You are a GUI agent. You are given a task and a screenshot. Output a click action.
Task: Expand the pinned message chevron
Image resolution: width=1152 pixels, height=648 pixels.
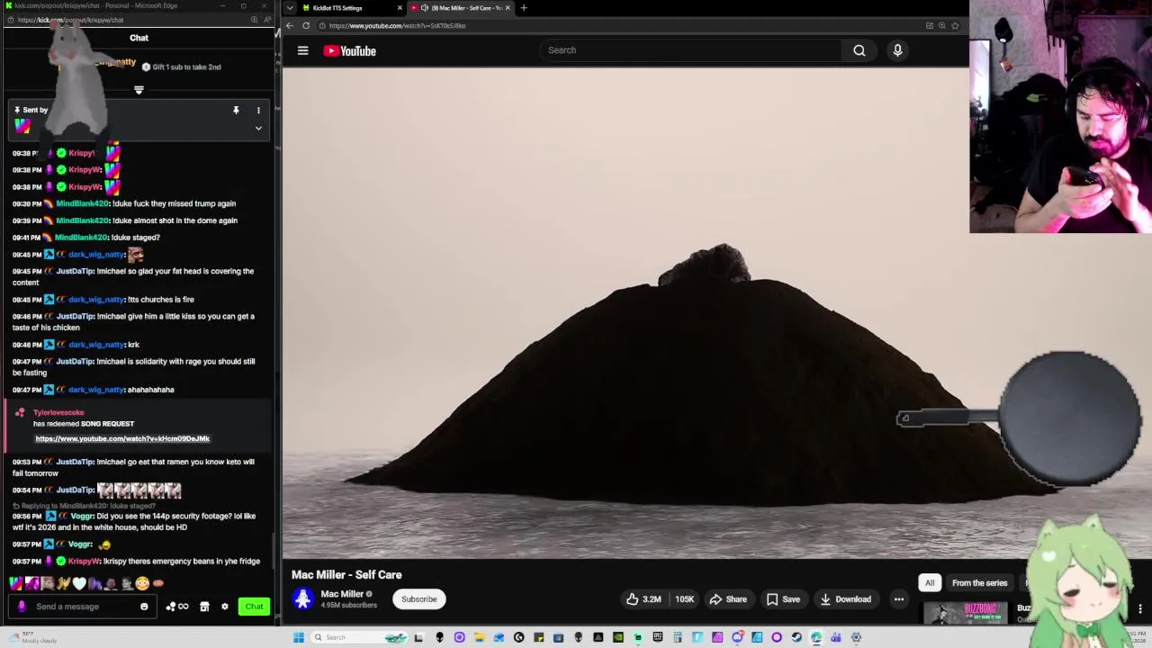click(258, 128)
